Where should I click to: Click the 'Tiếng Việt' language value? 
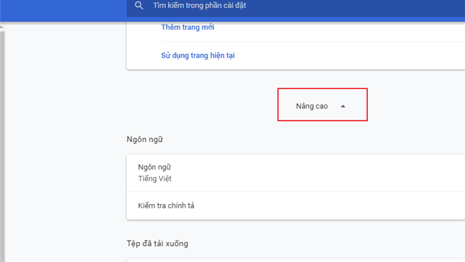[155, 179]
